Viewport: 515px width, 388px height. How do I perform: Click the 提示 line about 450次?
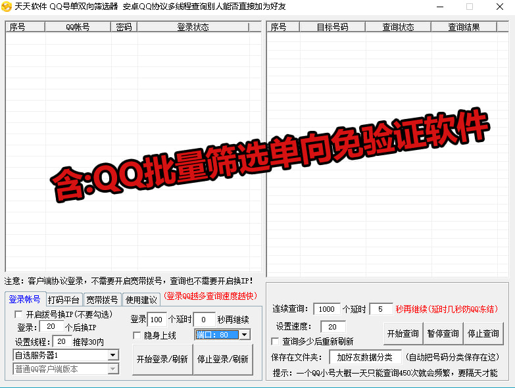click(x=385, y=373)
